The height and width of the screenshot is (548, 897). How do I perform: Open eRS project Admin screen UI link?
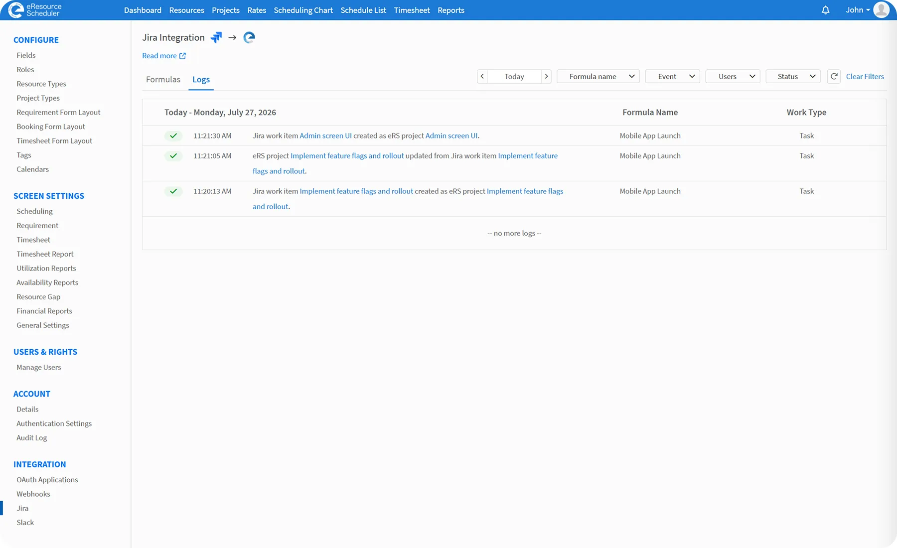[451, 136]
